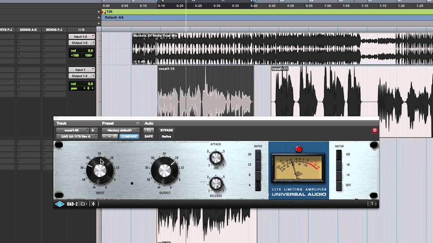Click the output window icon beside first Output 1-2
The image size is (433, 243).
coord(93,43)
